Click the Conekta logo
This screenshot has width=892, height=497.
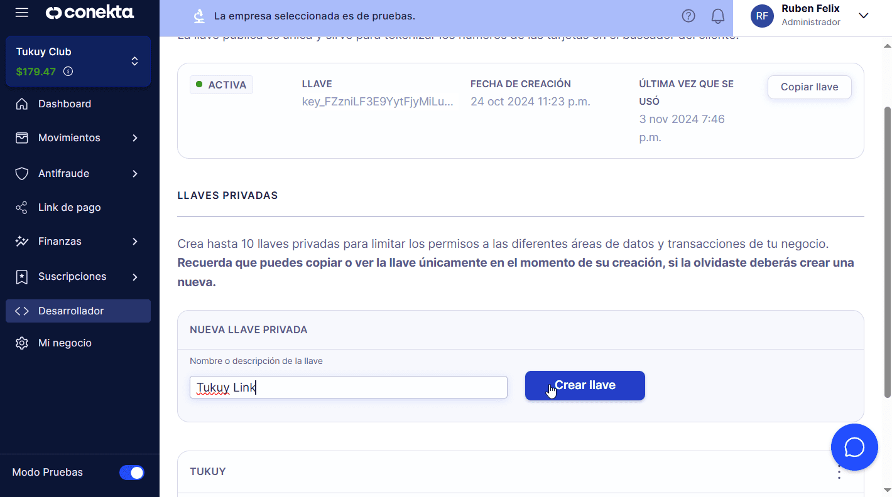[x=90, y=13]
